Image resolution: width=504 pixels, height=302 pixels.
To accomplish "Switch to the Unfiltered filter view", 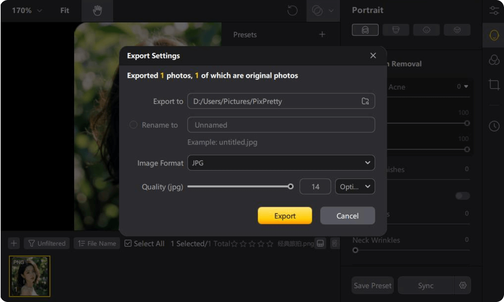I will [x=47, y=243].
